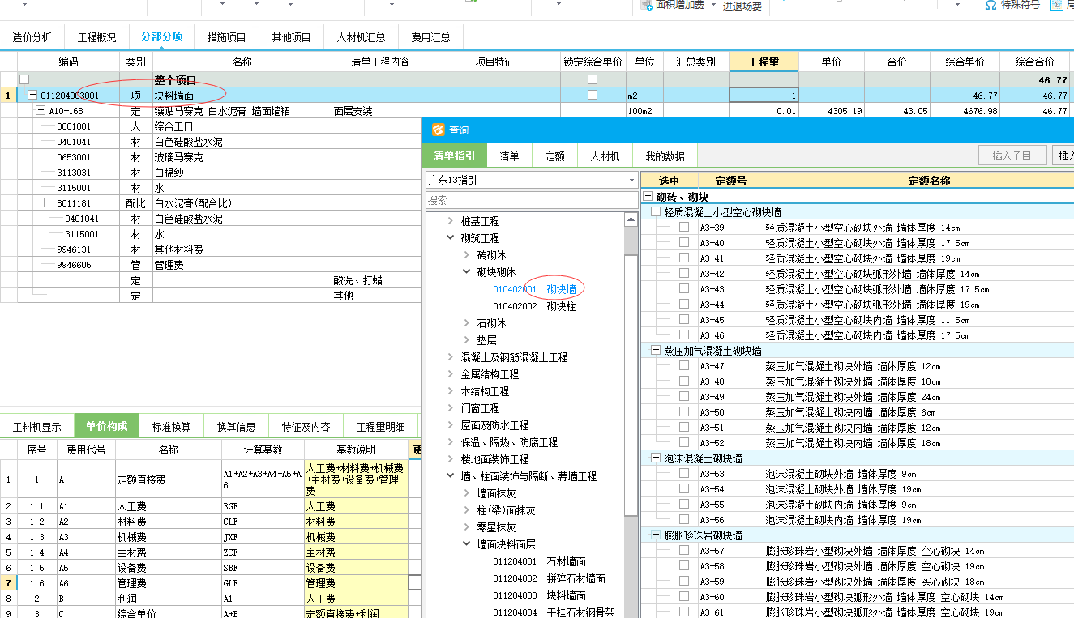Open the 标准换算 bottom tab
Viewport: 1074px width, 618px height.
click(171, 427)
